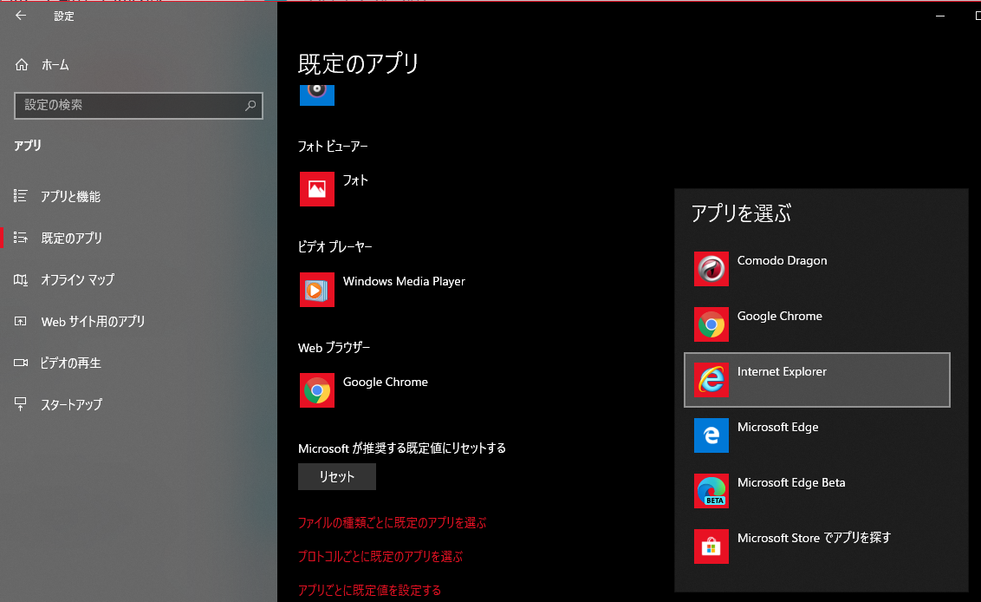
Task: Change default browser Google Chrome label
Action: coord(386,383)
